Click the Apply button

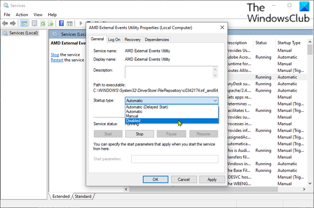[212, 179]
